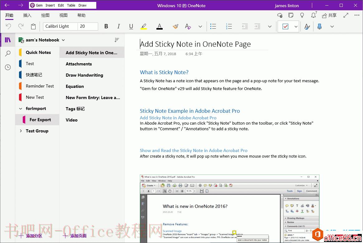Screen dimensions: 363x243
Task: Open the dictation options dropdown
Action: point(332,26)
